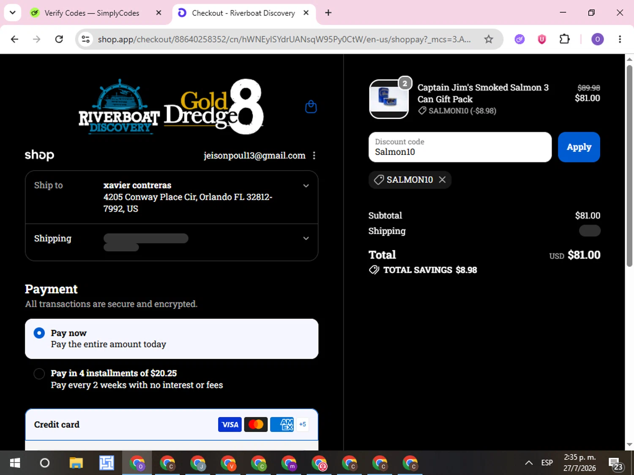Bookmark this page with the star icon
This screenshot has height=475, width=634.
coord(489,39)
